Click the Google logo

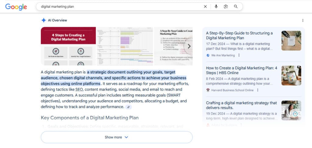coord(16,7)
